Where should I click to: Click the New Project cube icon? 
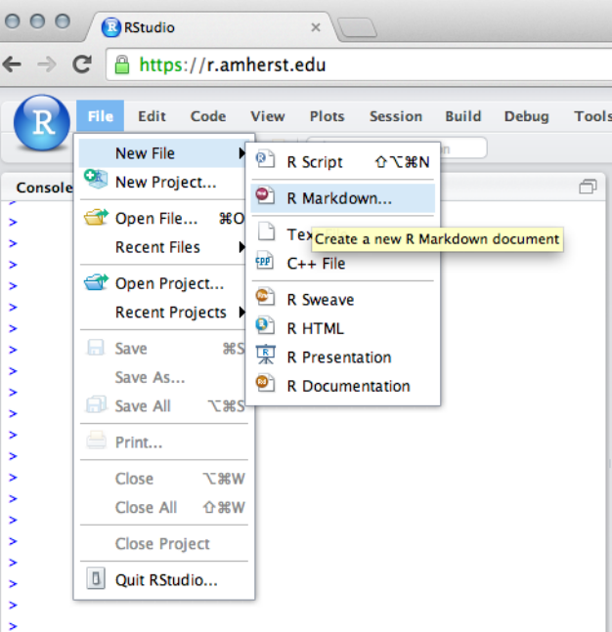(x=96, y=179)
